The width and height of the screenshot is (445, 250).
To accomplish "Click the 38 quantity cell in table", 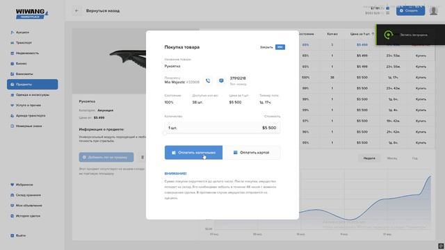I will (x=332, y=77).
